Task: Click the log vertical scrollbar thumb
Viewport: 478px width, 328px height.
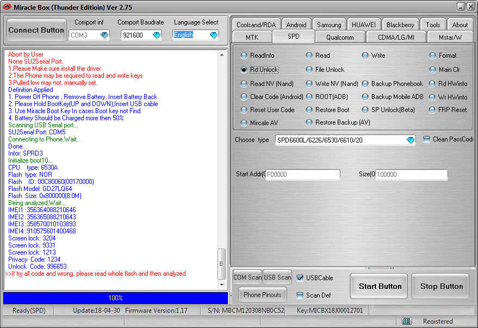Action: (x=222, y=264)
